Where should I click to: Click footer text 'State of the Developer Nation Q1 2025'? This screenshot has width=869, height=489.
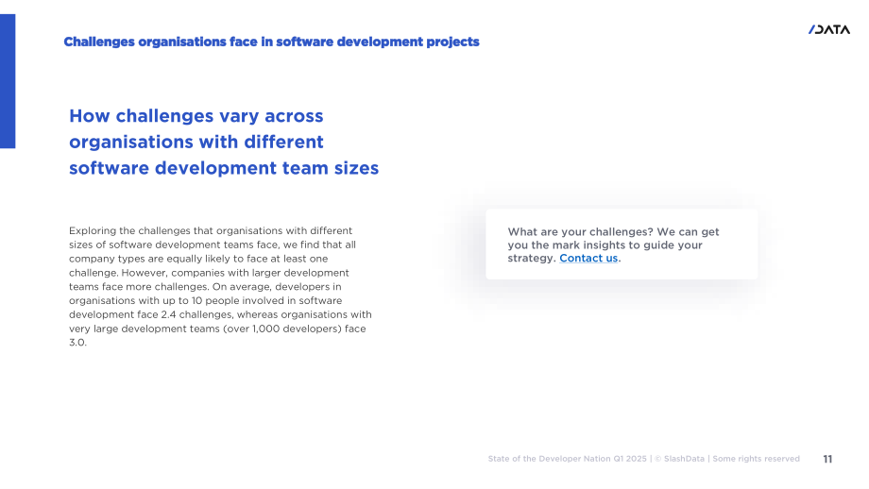tap(567, 459)
